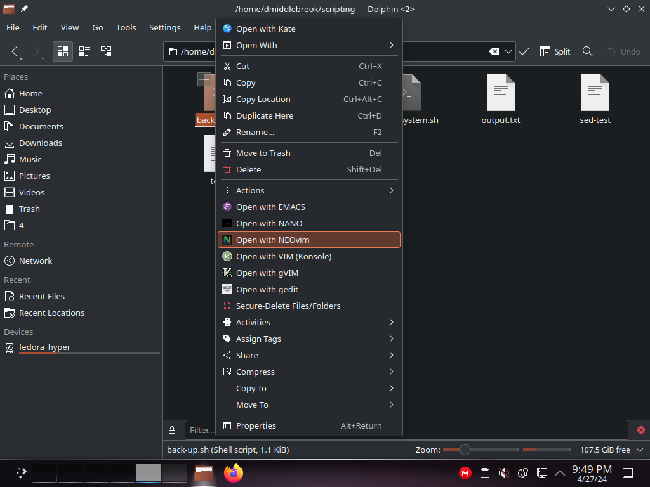Click the gVIM icon in context menu
Screen dimensions: 650x487
[x=227, y=273]
